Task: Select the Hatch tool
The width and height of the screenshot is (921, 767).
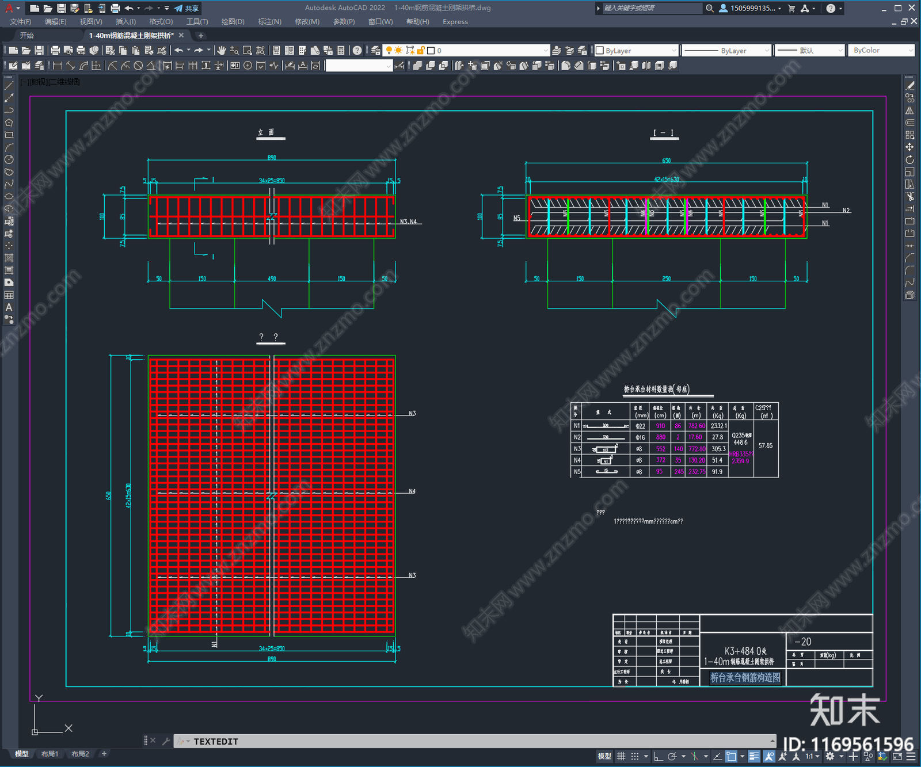Action: click(9, 258)
